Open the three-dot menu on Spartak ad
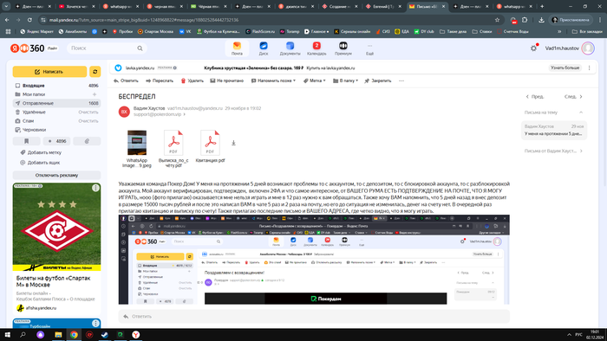 coord(95,188)
